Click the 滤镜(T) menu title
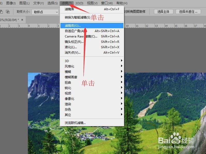This screenshot has height=154, width=206. [67, 3]
